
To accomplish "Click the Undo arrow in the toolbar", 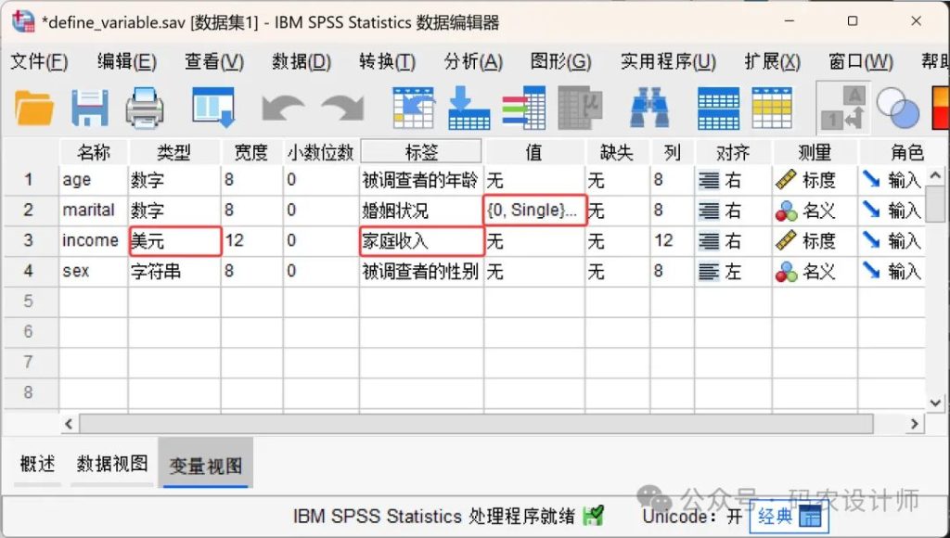I will tap(283, 108).
